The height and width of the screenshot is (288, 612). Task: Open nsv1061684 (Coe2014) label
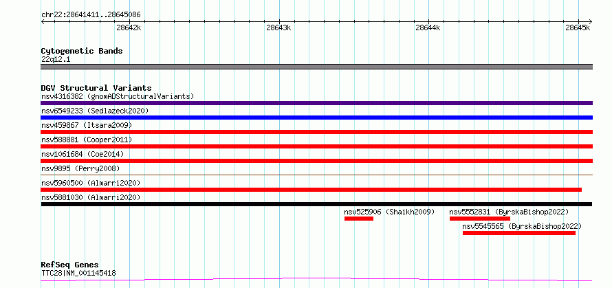point(83,154)
